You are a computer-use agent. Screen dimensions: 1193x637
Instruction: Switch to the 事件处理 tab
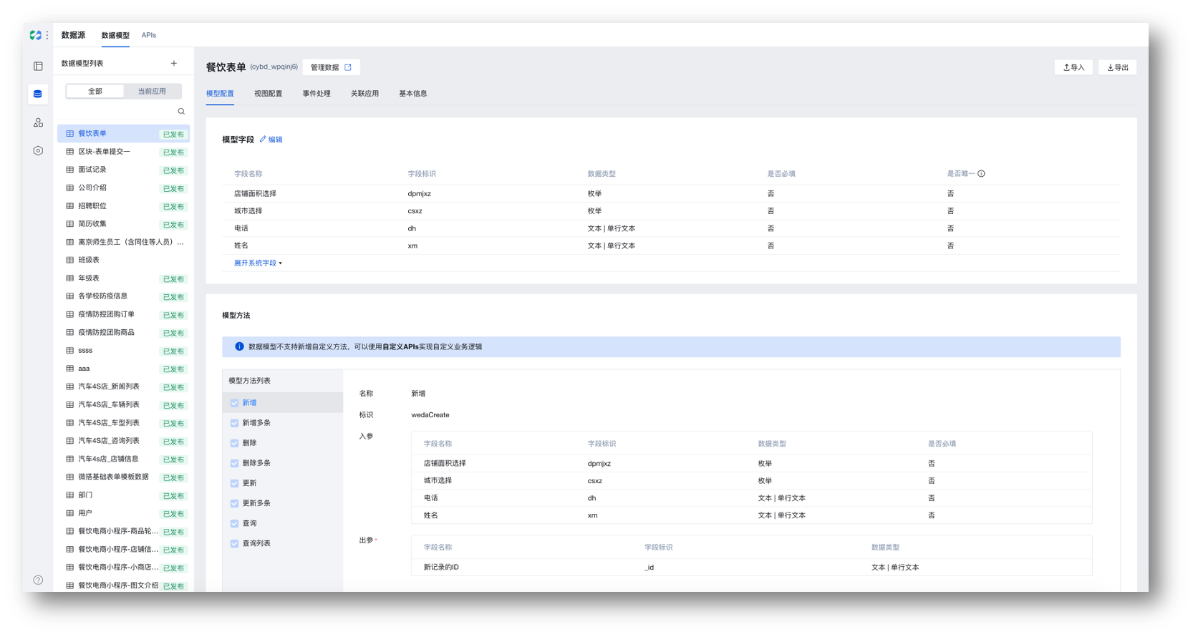(317, 94)
